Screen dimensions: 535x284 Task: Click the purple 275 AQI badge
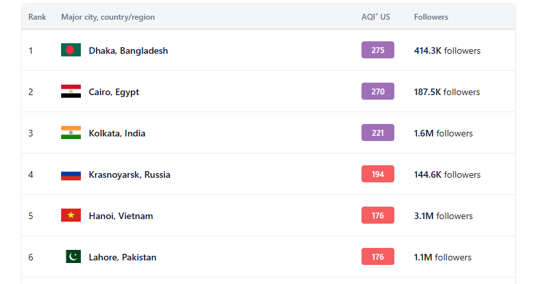pos(378,51)
